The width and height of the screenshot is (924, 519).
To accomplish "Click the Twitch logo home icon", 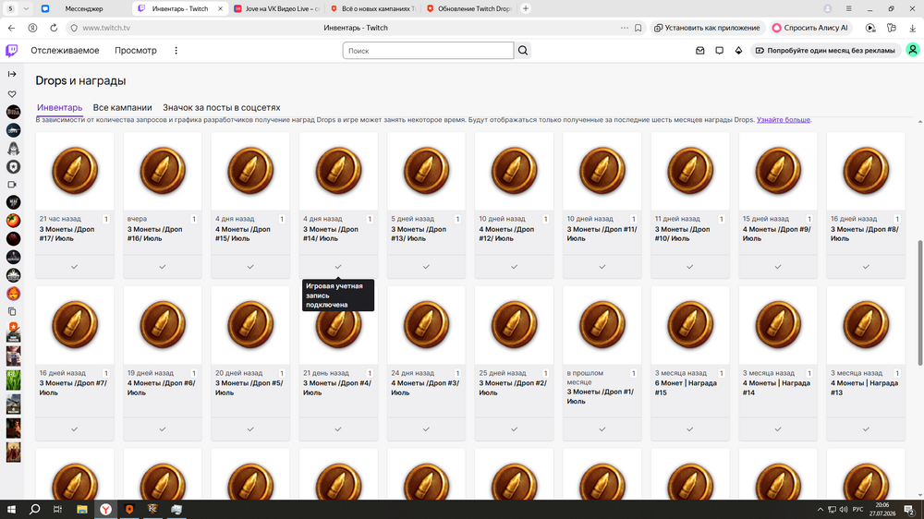I will [x=11, y=51].
